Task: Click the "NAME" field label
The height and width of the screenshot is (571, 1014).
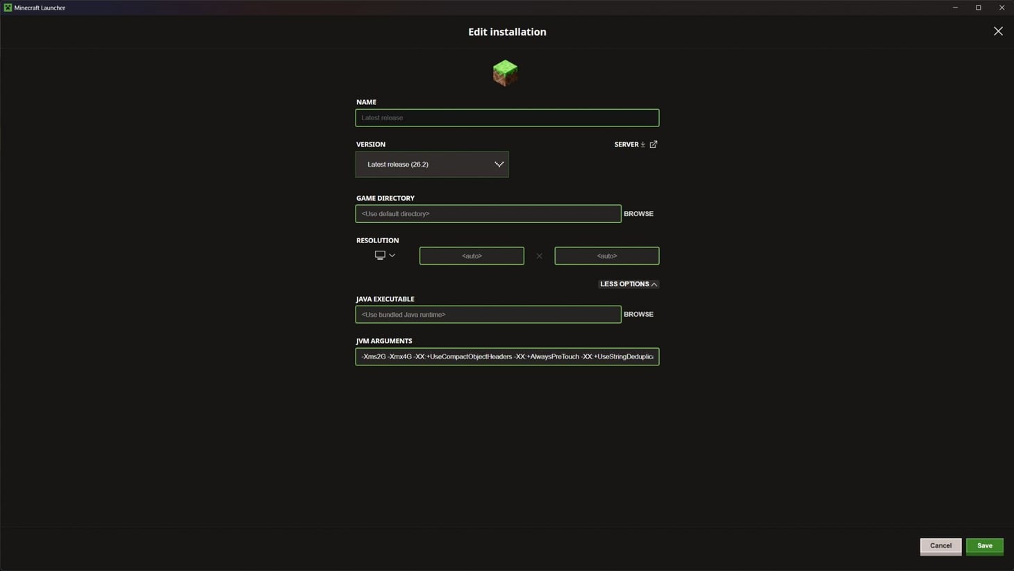Action: coord(366,102)
